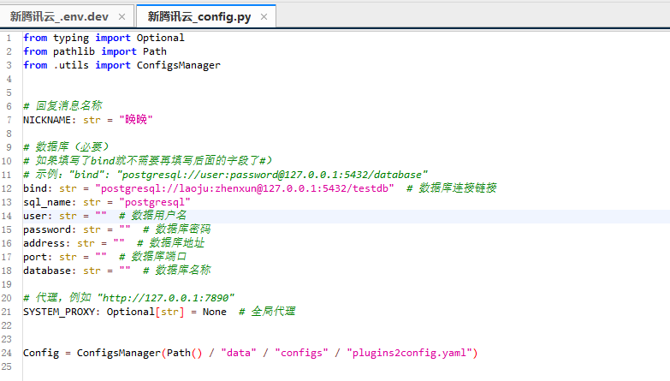The width and height of the screenshot is (670, 381).
Task: Click the comment '# 数据库地址'
Action: 170,243
